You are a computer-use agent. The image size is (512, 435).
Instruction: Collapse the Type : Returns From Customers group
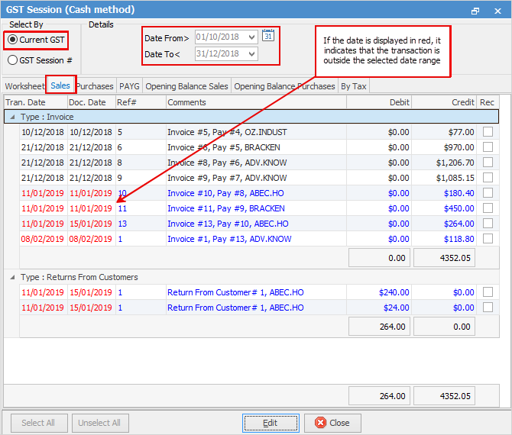(x=12, y=278)
